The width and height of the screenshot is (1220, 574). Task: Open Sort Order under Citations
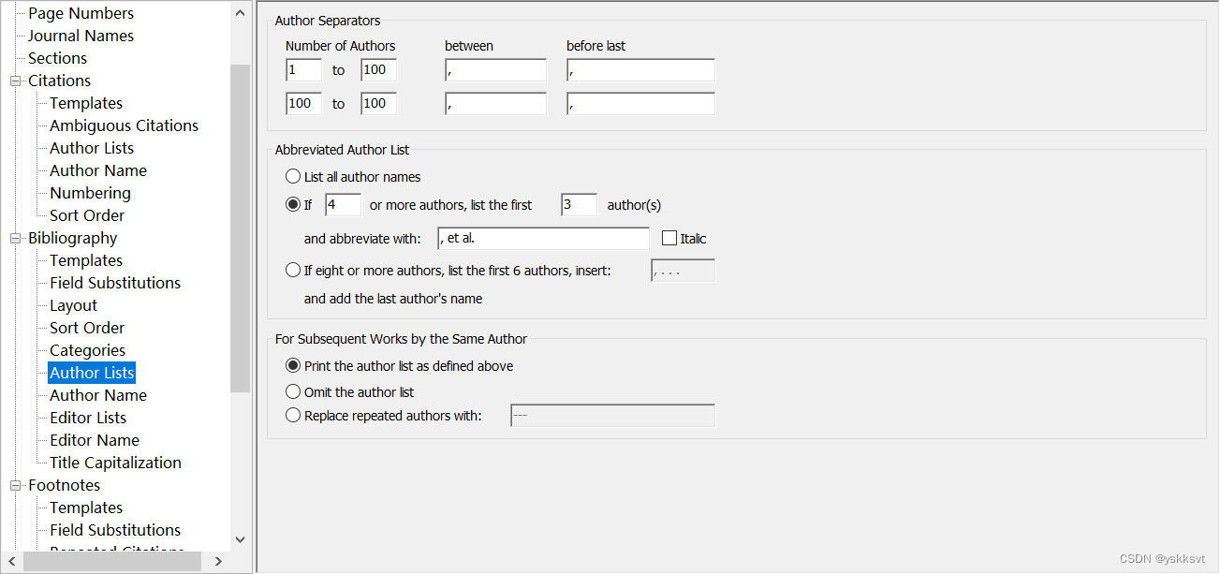tap(87, 215)
